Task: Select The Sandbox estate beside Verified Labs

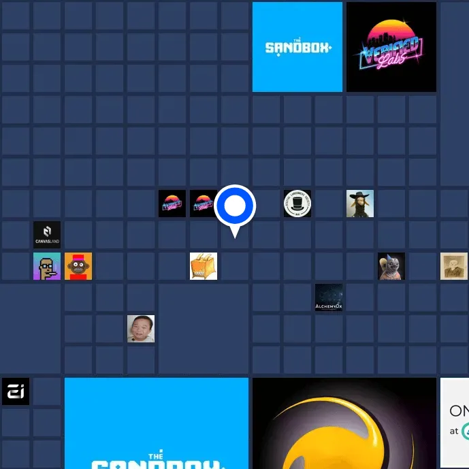Action: tap(297, 47)
